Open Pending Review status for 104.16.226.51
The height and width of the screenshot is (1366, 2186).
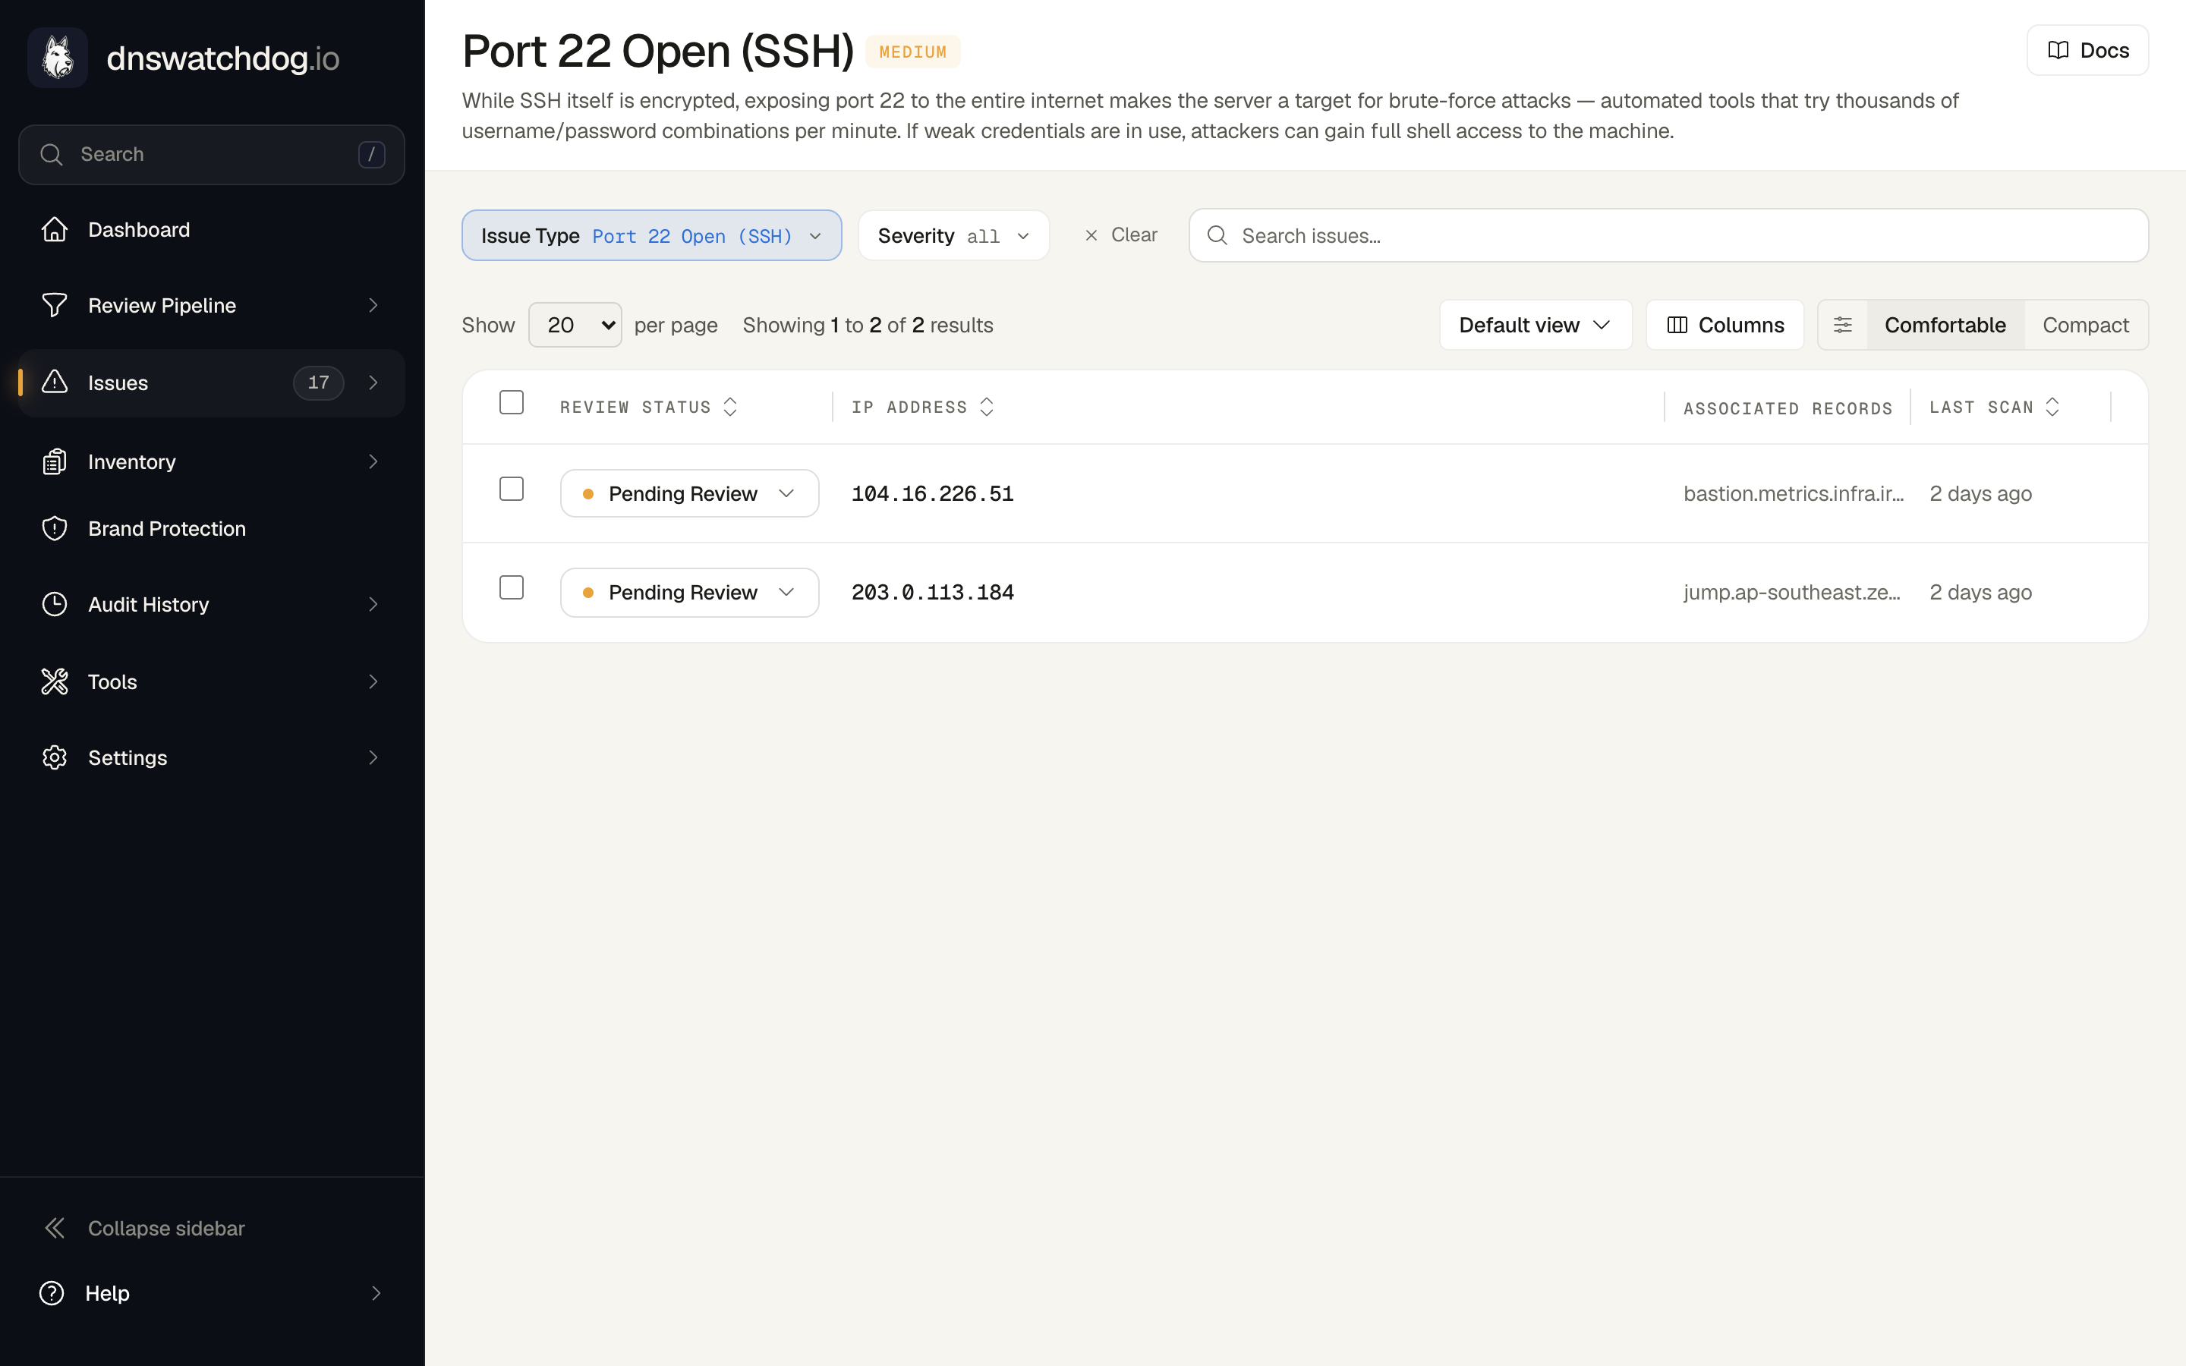point(689,493)
